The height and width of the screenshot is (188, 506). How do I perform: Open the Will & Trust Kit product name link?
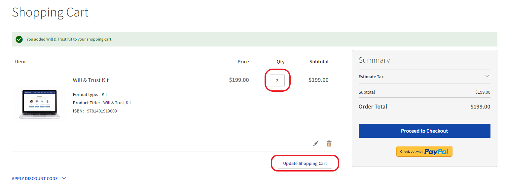pyautogui.click(x=90, y=80)
